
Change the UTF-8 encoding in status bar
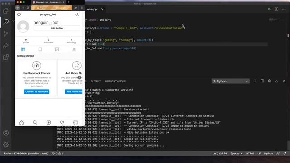pyautogui.click(x=250, y=153)
